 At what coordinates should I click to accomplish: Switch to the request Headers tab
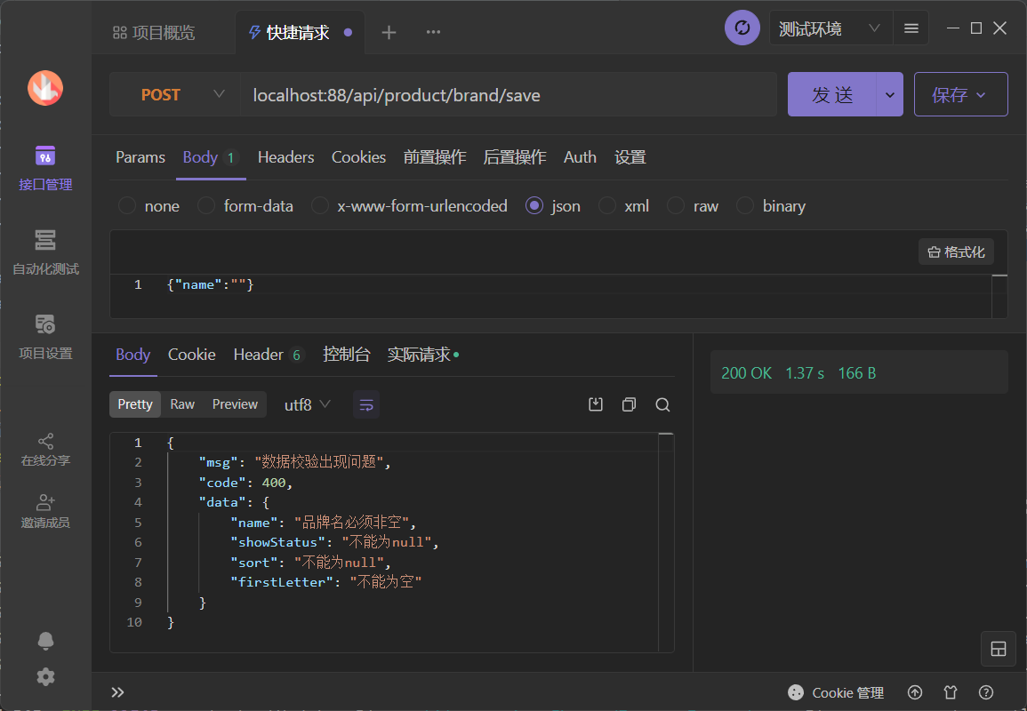point(285,157)
